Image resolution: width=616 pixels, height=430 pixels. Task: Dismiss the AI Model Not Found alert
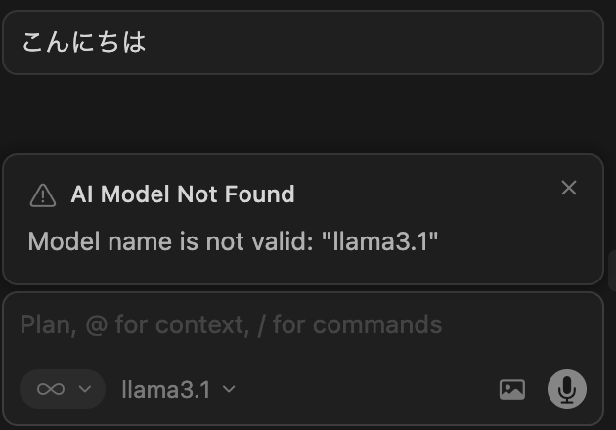click(569, 188)
